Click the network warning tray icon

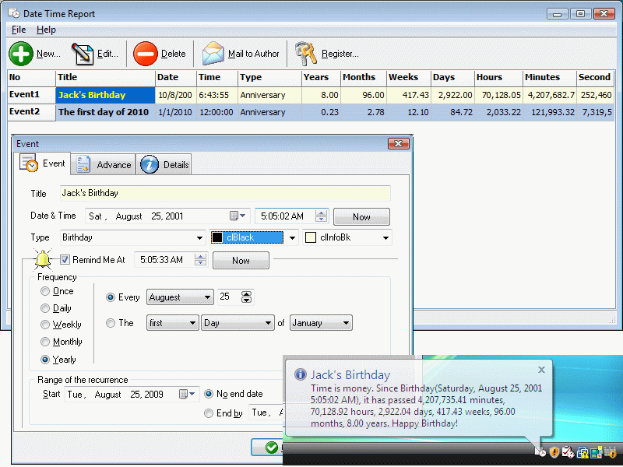(x=583, y=452)
